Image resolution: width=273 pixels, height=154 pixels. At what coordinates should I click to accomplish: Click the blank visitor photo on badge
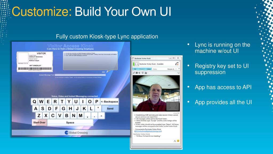coord(23,58)
